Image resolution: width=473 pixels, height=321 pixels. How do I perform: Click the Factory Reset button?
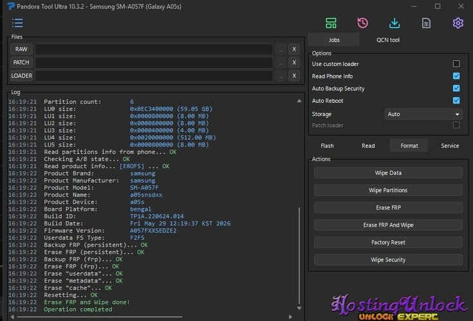click(388, 242)
